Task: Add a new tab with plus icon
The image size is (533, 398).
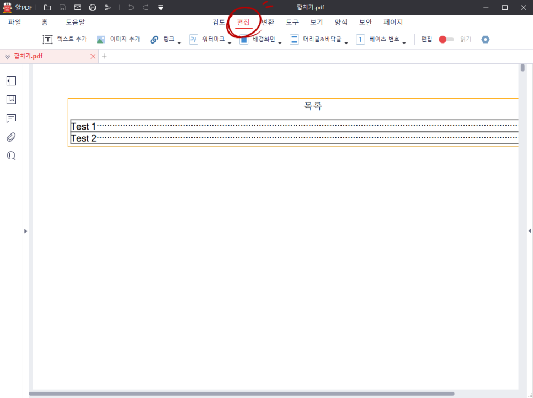Action: pyautogui.click(x=104, y=56)
